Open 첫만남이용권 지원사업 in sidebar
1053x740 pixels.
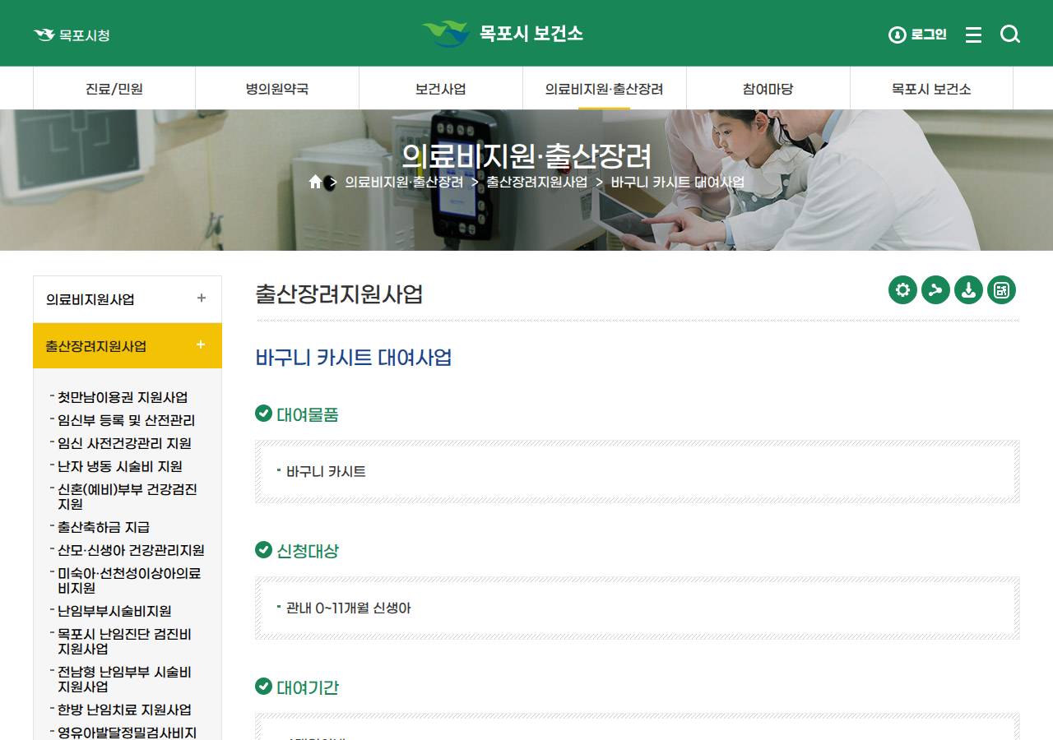point(123,397)
